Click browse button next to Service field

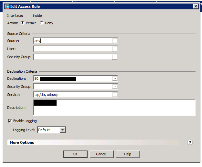pyautogui.click(x=114, y=95)
